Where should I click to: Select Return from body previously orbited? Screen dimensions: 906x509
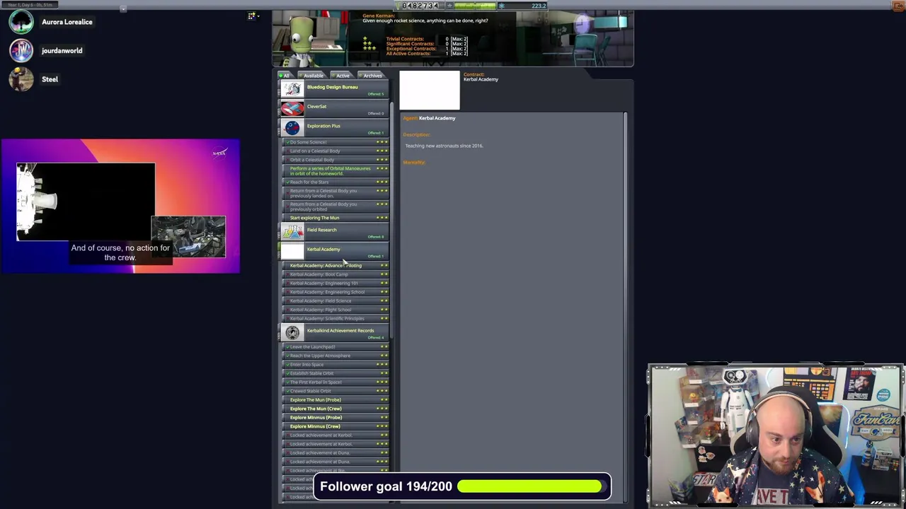[336, 206]
